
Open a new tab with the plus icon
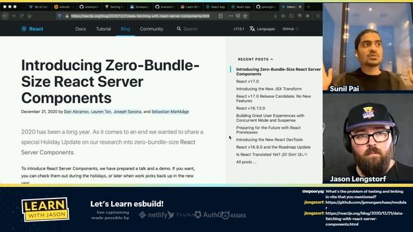[308, 7]
